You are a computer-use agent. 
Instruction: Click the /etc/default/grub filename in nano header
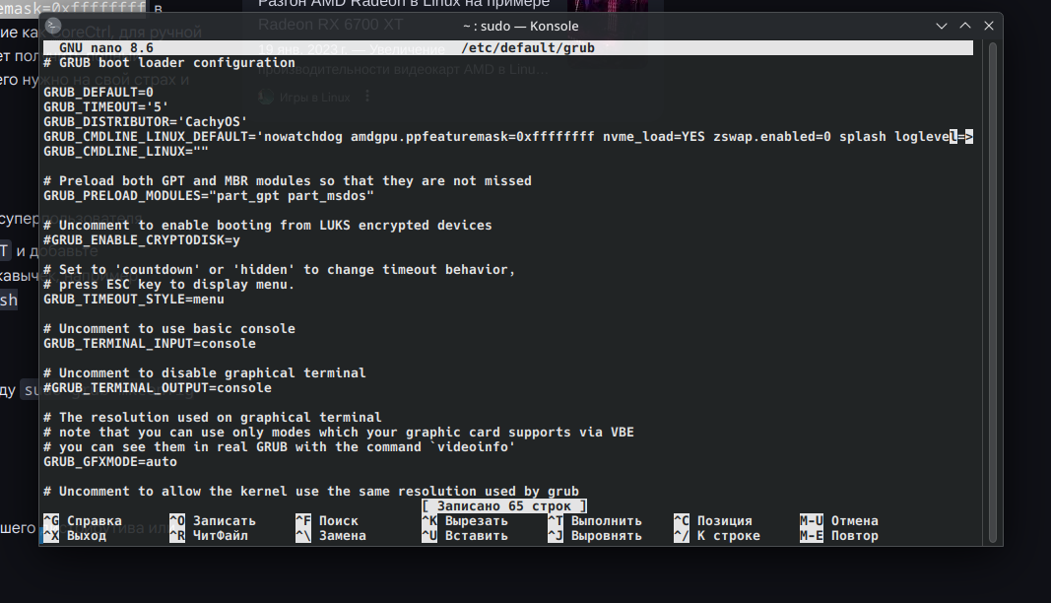click(x=528, y=47)
